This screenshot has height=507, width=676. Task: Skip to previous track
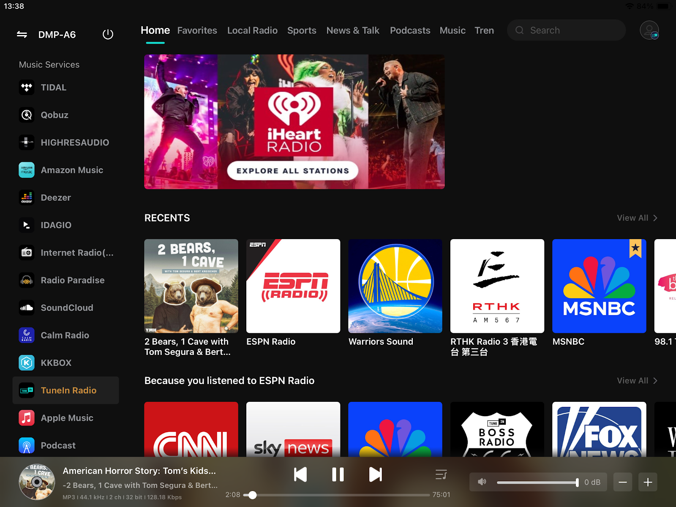300,474
